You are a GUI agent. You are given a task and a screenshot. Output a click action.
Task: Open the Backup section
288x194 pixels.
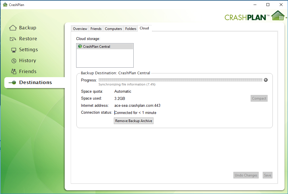point(28,28)
